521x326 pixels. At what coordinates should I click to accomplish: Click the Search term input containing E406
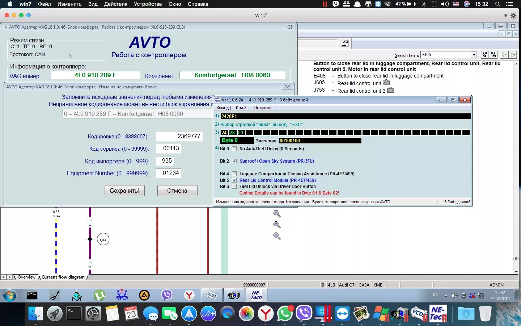point(446,55)
